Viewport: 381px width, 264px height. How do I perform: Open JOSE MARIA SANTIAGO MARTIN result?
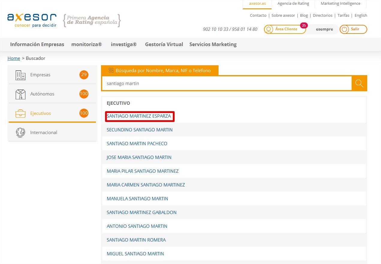click(139, 157)
